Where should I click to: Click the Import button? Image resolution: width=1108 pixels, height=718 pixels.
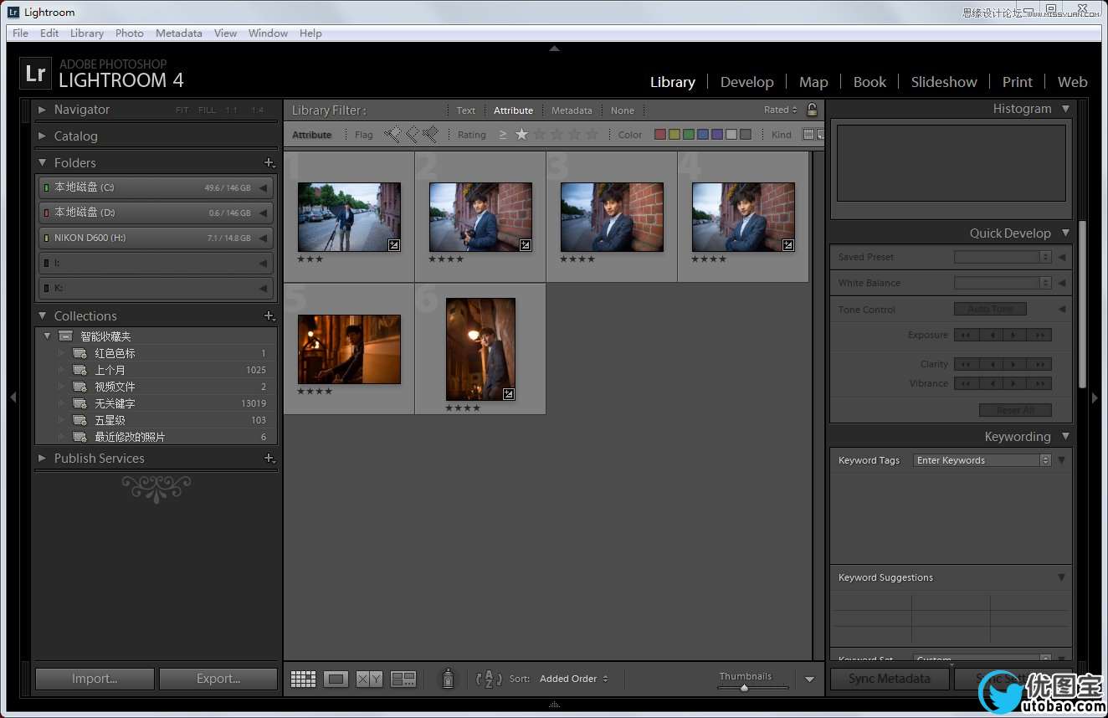tap(95, 679)
